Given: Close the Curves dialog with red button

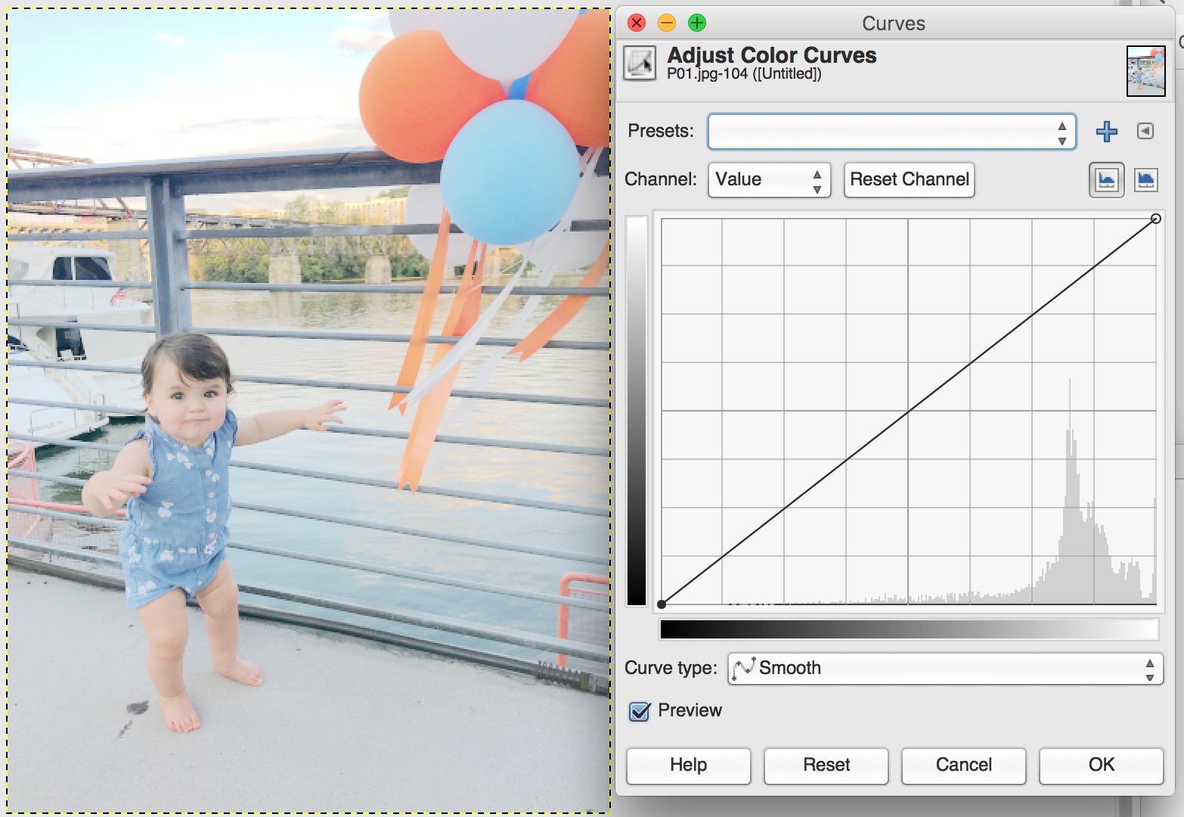Looking at the screenshot, I should click(637, 23).
